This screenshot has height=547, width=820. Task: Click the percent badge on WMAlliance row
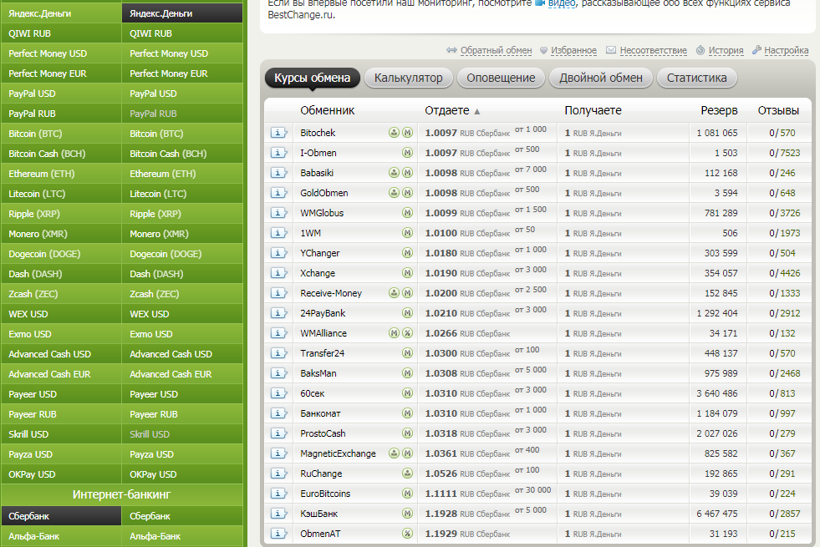tap(407, 333)
